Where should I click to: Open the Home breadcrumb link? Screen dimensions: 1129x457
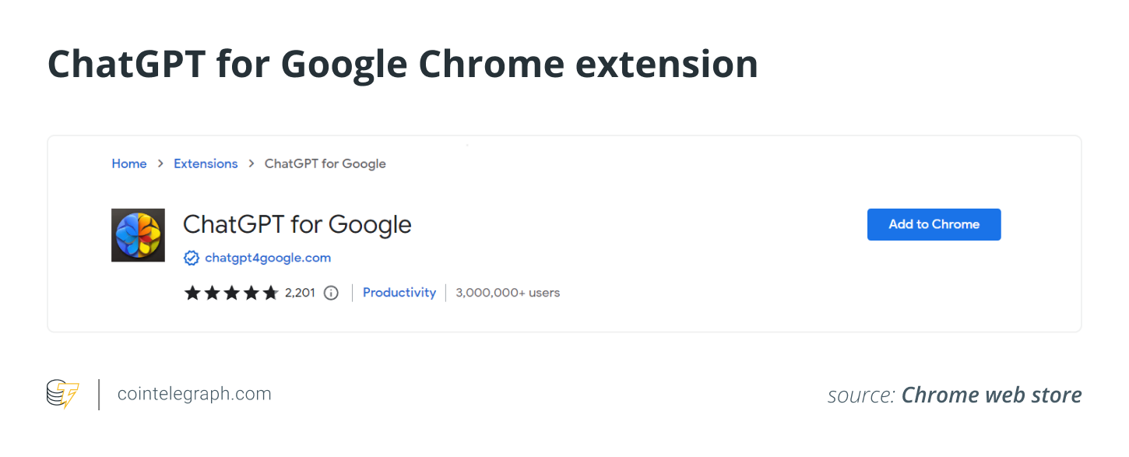[129, 163]
